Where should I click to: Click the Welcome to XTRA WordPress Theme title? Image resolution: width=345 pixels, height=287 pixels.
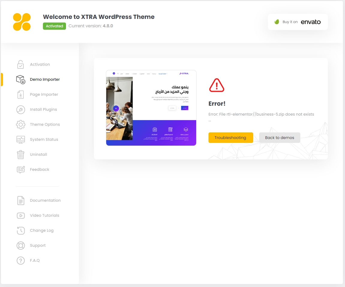(99, 17)
